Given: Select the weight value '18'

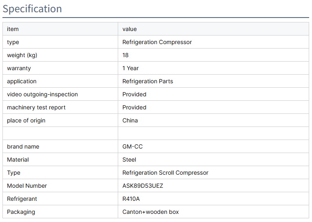Looking at the screenshot, I should point(126,55).
